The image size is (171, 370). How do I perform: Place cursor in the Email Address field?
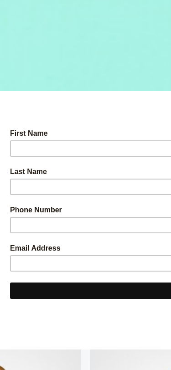(90, 263)
